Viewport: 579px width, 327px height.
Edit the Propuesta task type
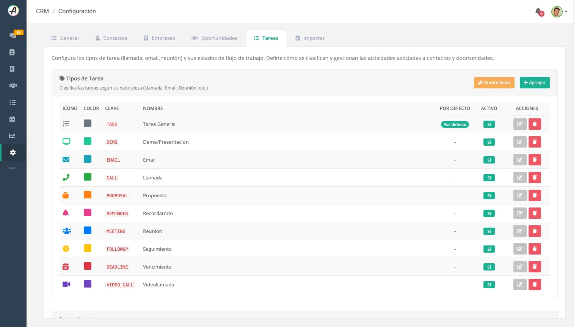520,195
